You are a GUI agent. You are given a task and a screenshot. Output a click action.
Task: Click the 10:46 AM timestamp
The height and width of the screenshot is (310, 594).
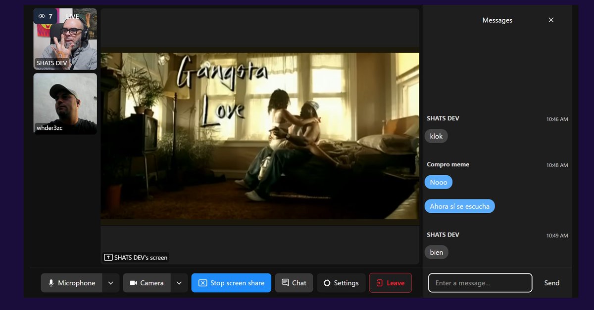pos(557,119)
